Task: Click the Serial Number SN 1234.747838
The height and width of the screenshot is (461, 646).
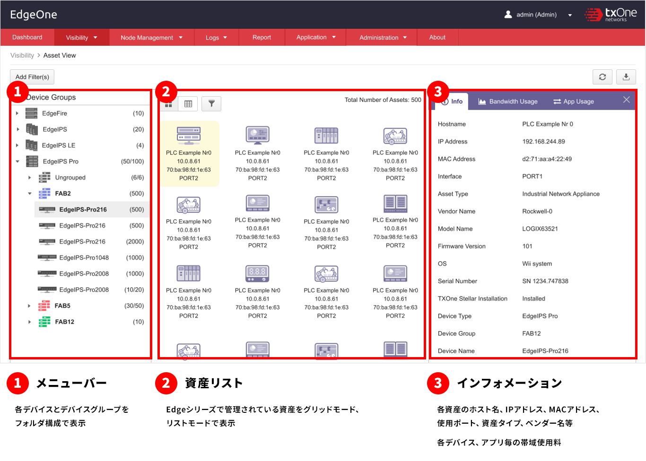Action: click(545, 281)
